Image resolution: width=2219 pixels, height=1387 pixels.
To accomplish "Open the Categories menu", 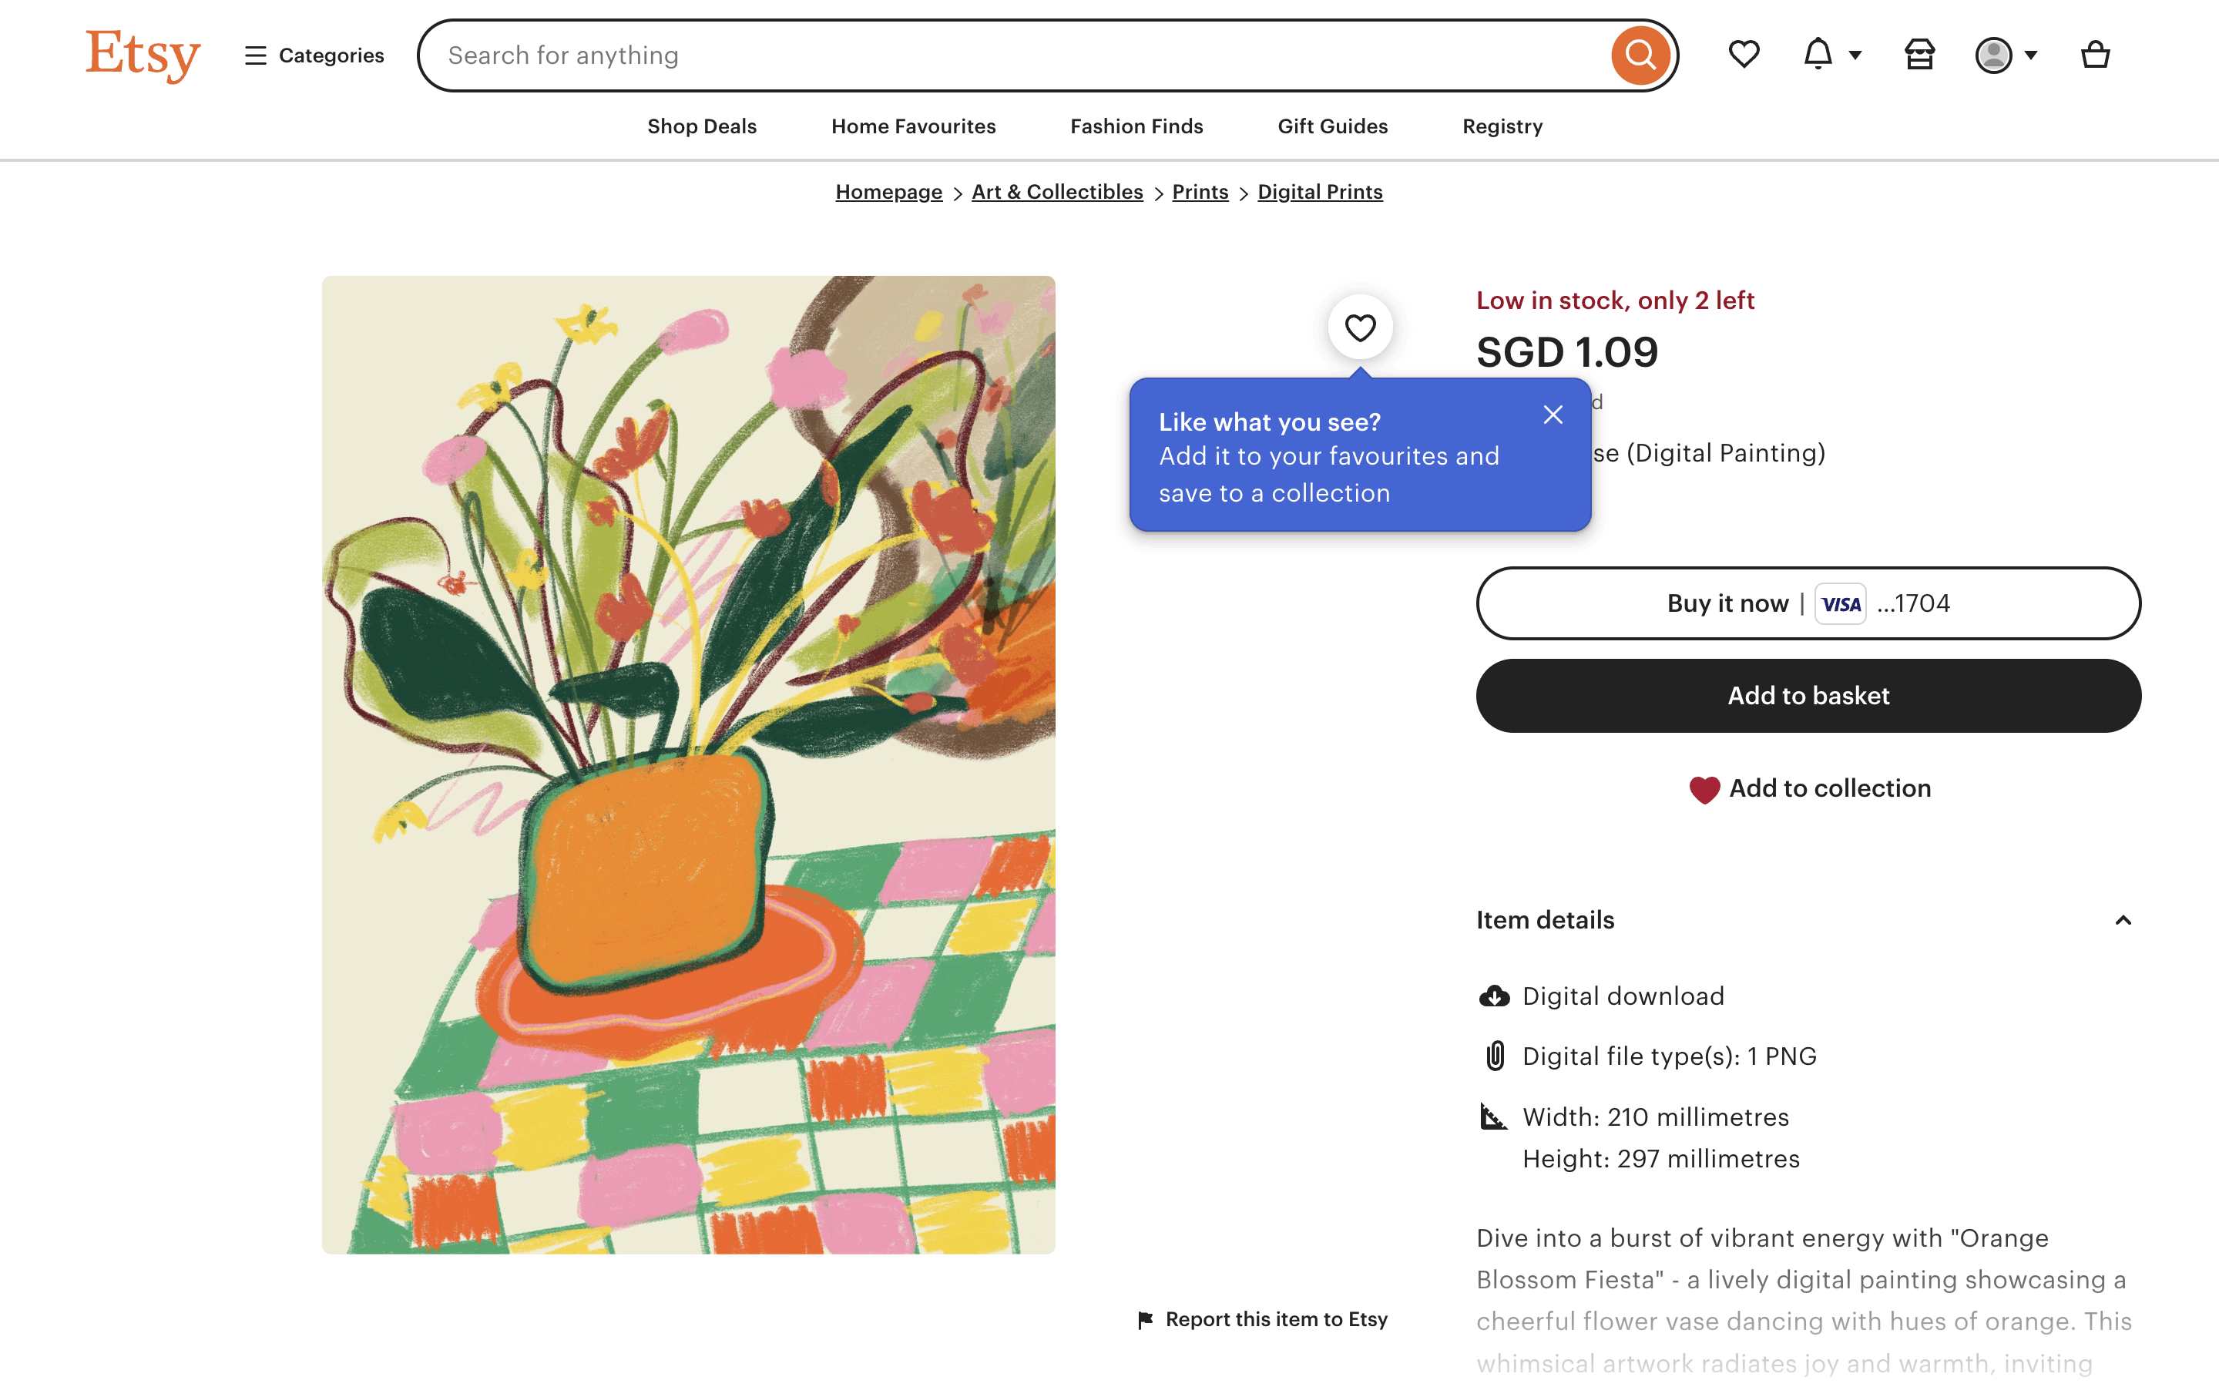I will tap(314, 55).
